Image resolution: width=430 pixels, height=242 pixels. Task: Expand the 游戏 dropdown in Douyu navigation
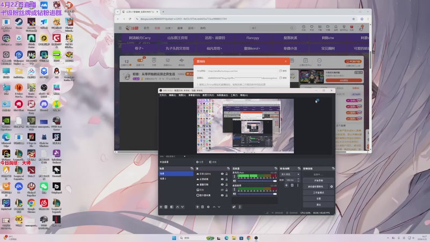tap(191, 28)
